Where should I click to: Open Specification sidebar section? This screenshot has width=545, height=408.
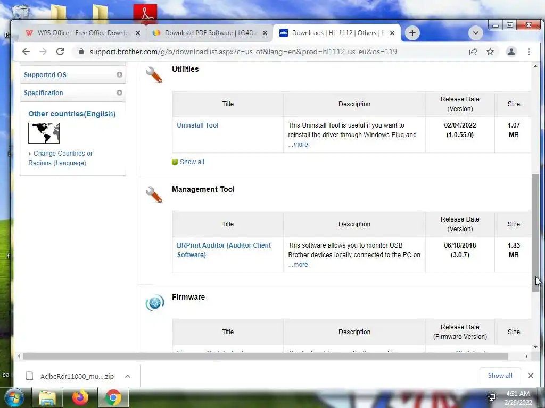(x=72, y=92)
